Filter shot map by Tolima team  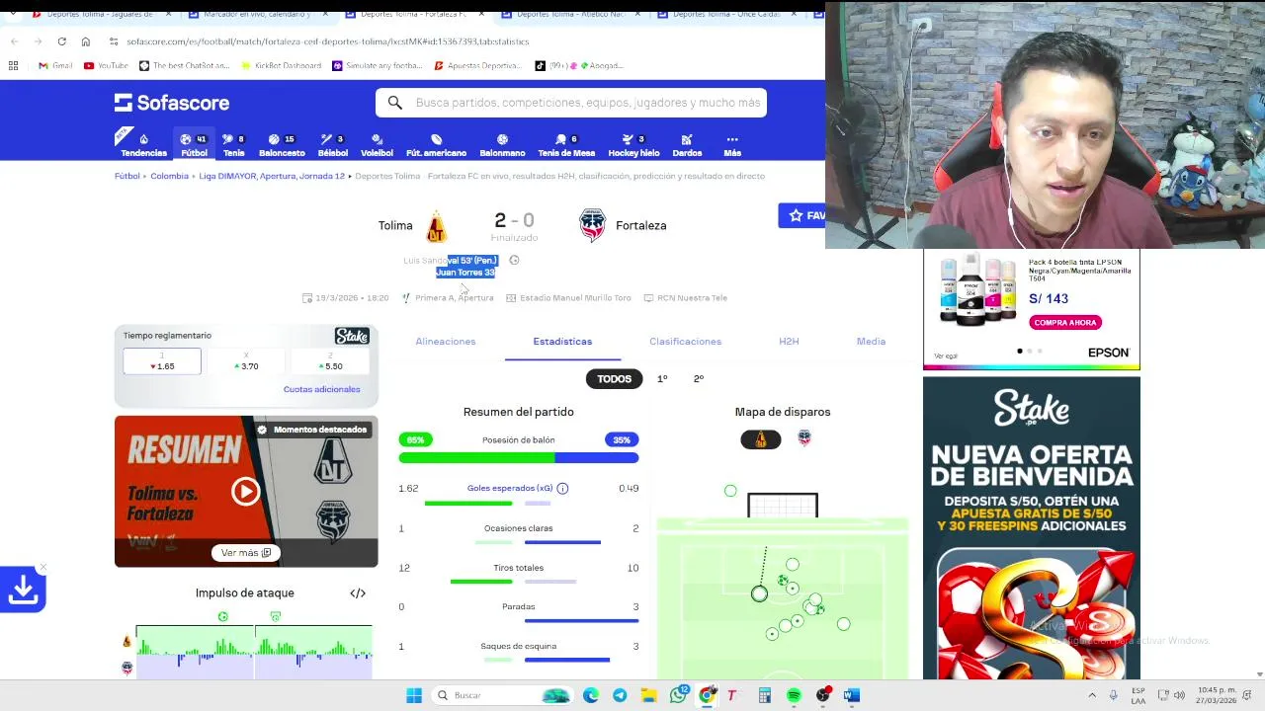click(761, 439)
